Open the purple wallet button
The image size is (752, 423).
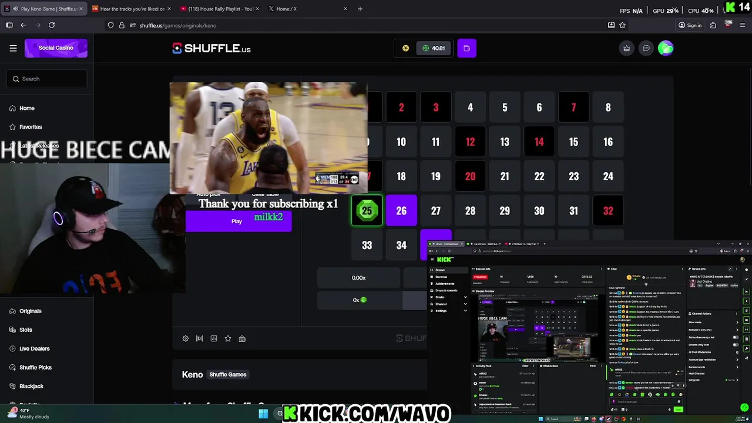click(466, 48)
